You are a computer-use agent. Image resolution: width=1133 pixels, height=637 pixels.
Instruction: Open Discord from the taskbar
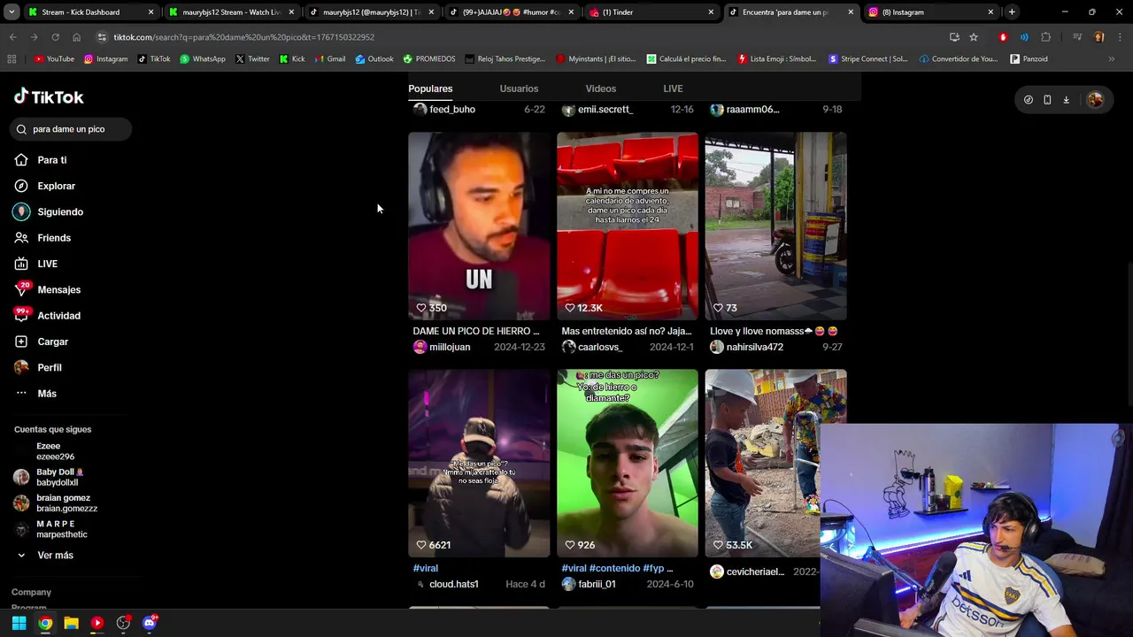coord(150,623)
